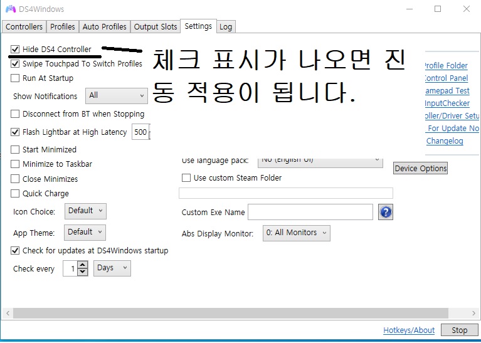
Task: Enable Quick Charge checkbox
Action: pyautogui.click(x=15, y=194)
